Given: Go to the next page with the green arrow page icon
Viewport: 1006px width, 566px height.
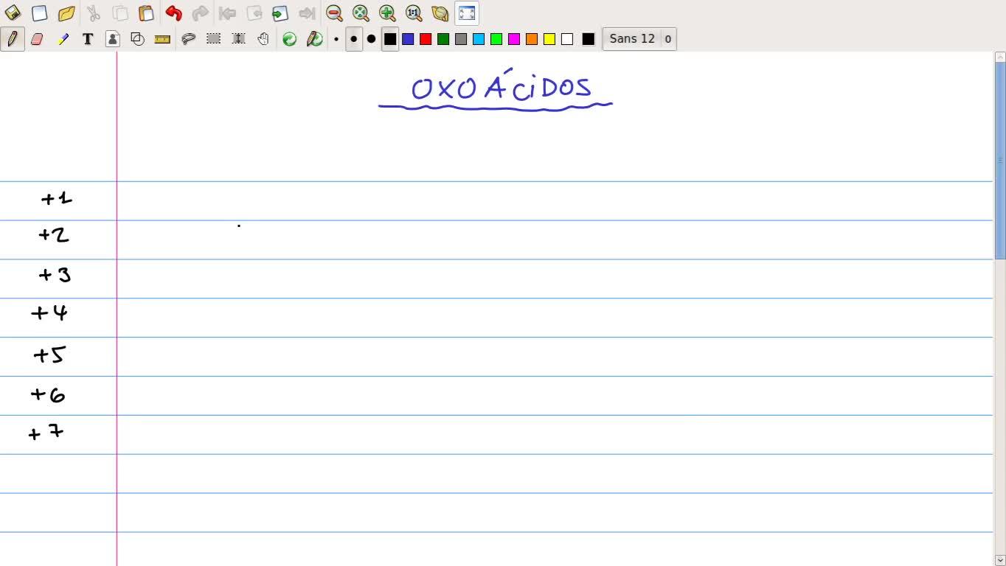Looking at the screenshot, I should [280, 13].
